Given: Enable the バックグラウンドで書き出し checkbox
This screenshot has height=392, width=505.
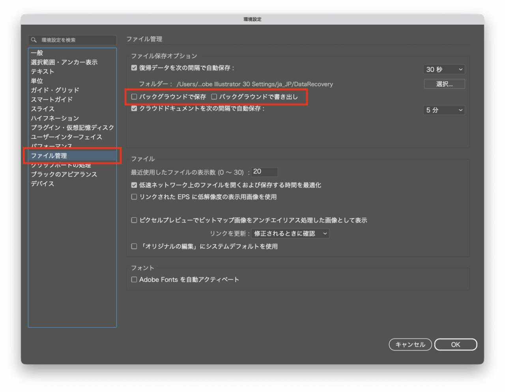Looking at the screenshot, I should point(214,97).
